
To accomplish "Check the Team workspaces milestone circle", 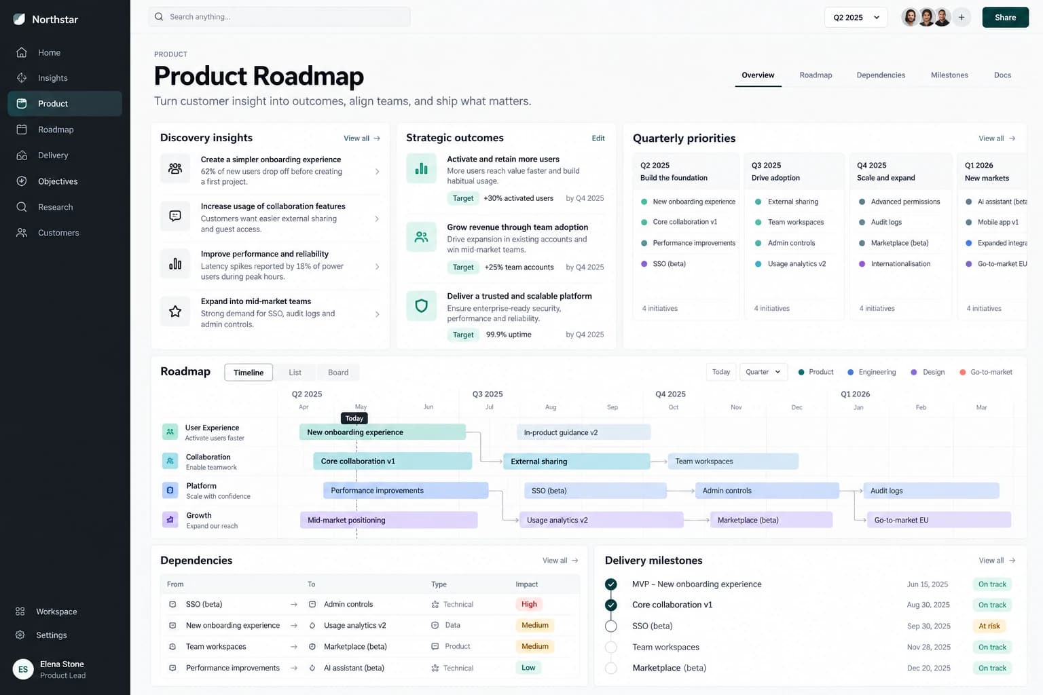I will [611, 647].
